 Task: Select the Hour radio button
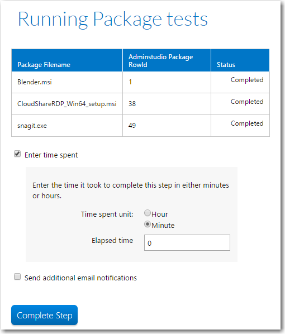(x=148, y=213)
